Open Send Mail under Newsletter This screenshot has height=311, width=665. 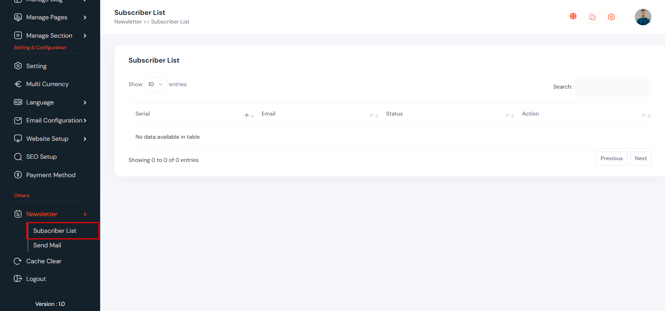pyautogui.click(x=47, y=245)
